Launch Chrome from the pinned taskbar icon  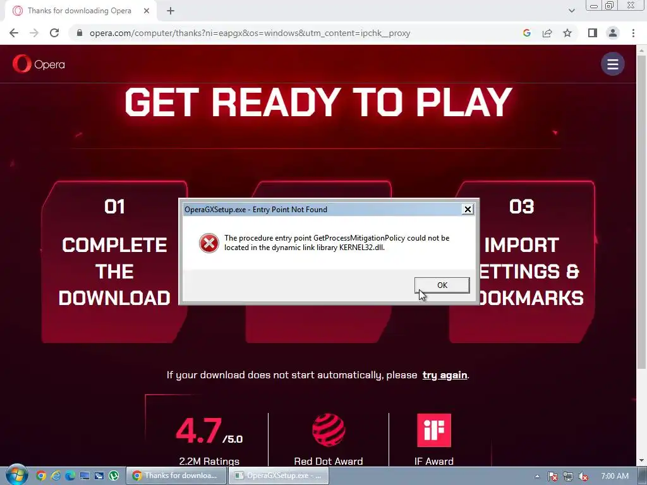41,476
